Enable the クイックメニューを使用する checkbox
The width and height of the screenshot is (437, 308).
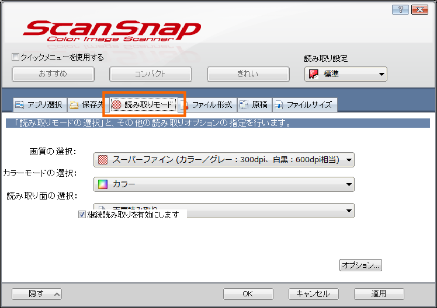(16, 57)
